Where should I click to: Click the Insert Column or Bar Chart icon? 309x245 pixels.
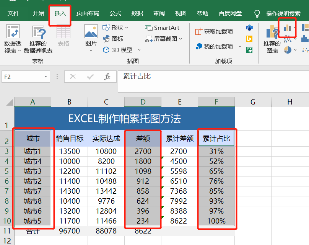[x=287, y=28]
